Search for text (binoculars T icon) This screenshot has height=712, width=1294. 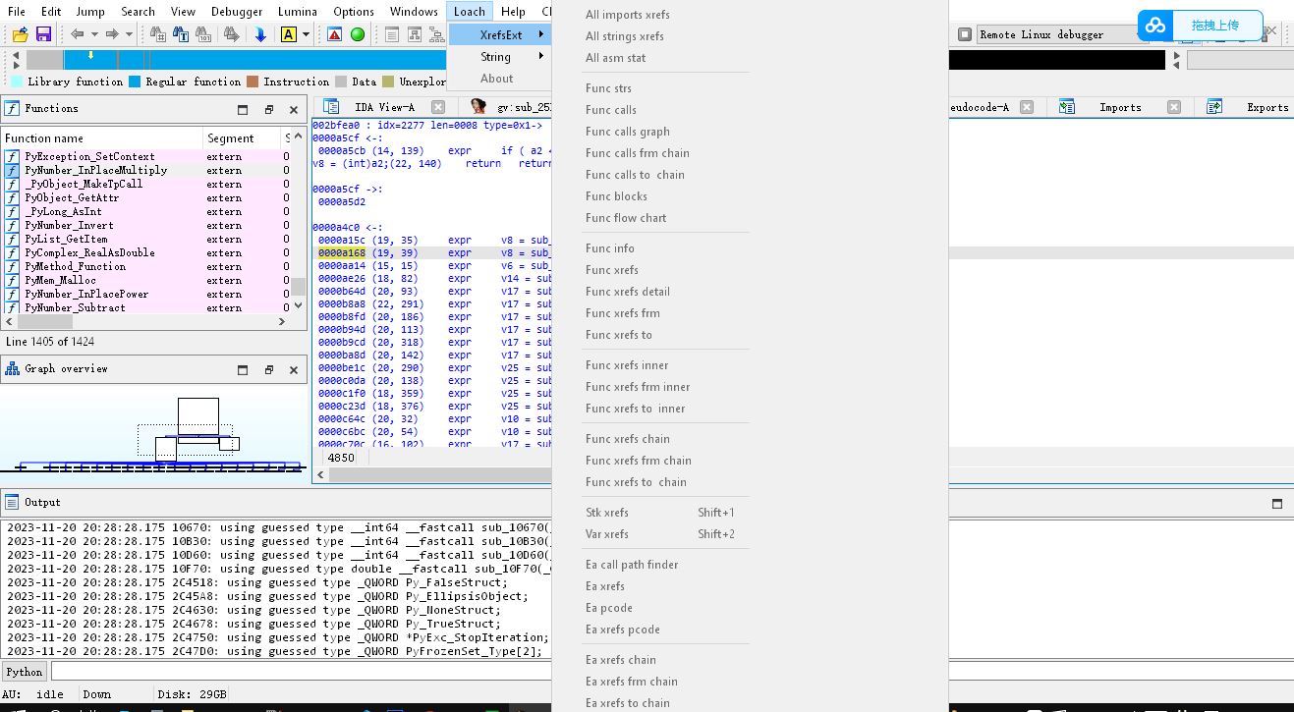click(181, 34)
